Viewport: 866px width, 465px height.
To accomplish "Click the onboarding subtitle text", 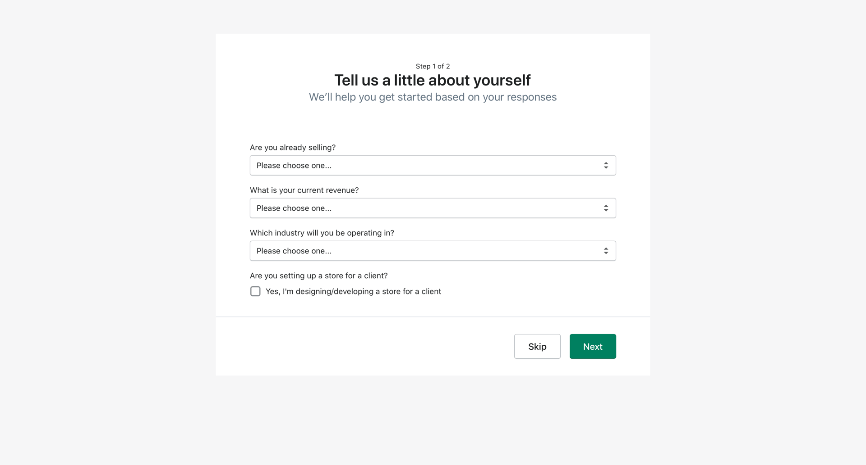I will [x=432, y=97].
